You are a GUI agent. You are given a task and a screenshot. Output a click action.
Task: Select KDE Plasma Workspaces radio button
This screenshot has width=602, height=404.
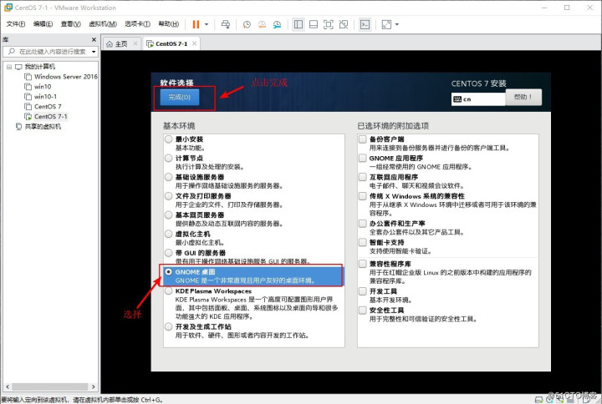click(168, 291)
